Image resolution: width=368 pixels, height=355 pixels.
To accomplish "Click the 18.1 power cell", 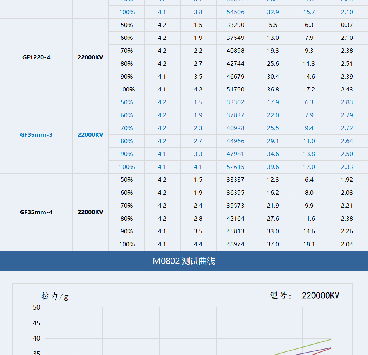I will [309, 244].
